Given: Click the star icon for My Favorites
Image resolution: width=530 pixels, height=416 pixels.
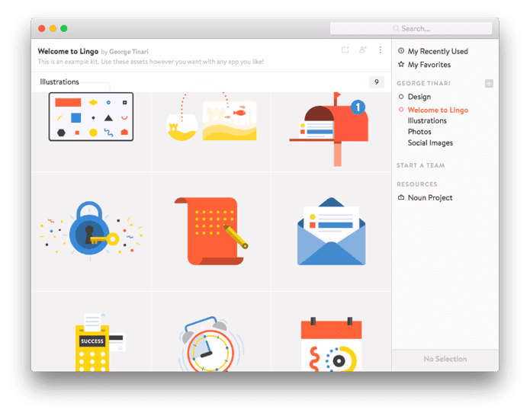Looking at the screenshot, I should click(401, 64).
